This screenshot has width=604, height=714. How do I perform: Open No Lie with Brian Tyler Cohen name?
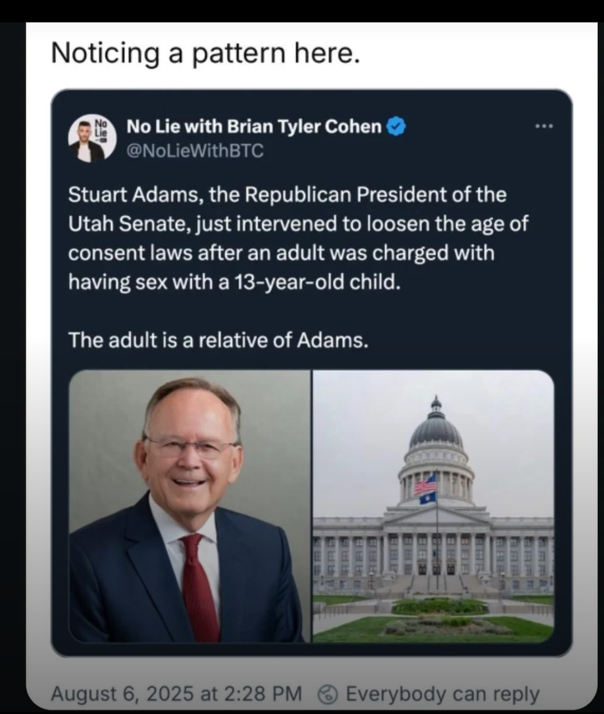254,127
